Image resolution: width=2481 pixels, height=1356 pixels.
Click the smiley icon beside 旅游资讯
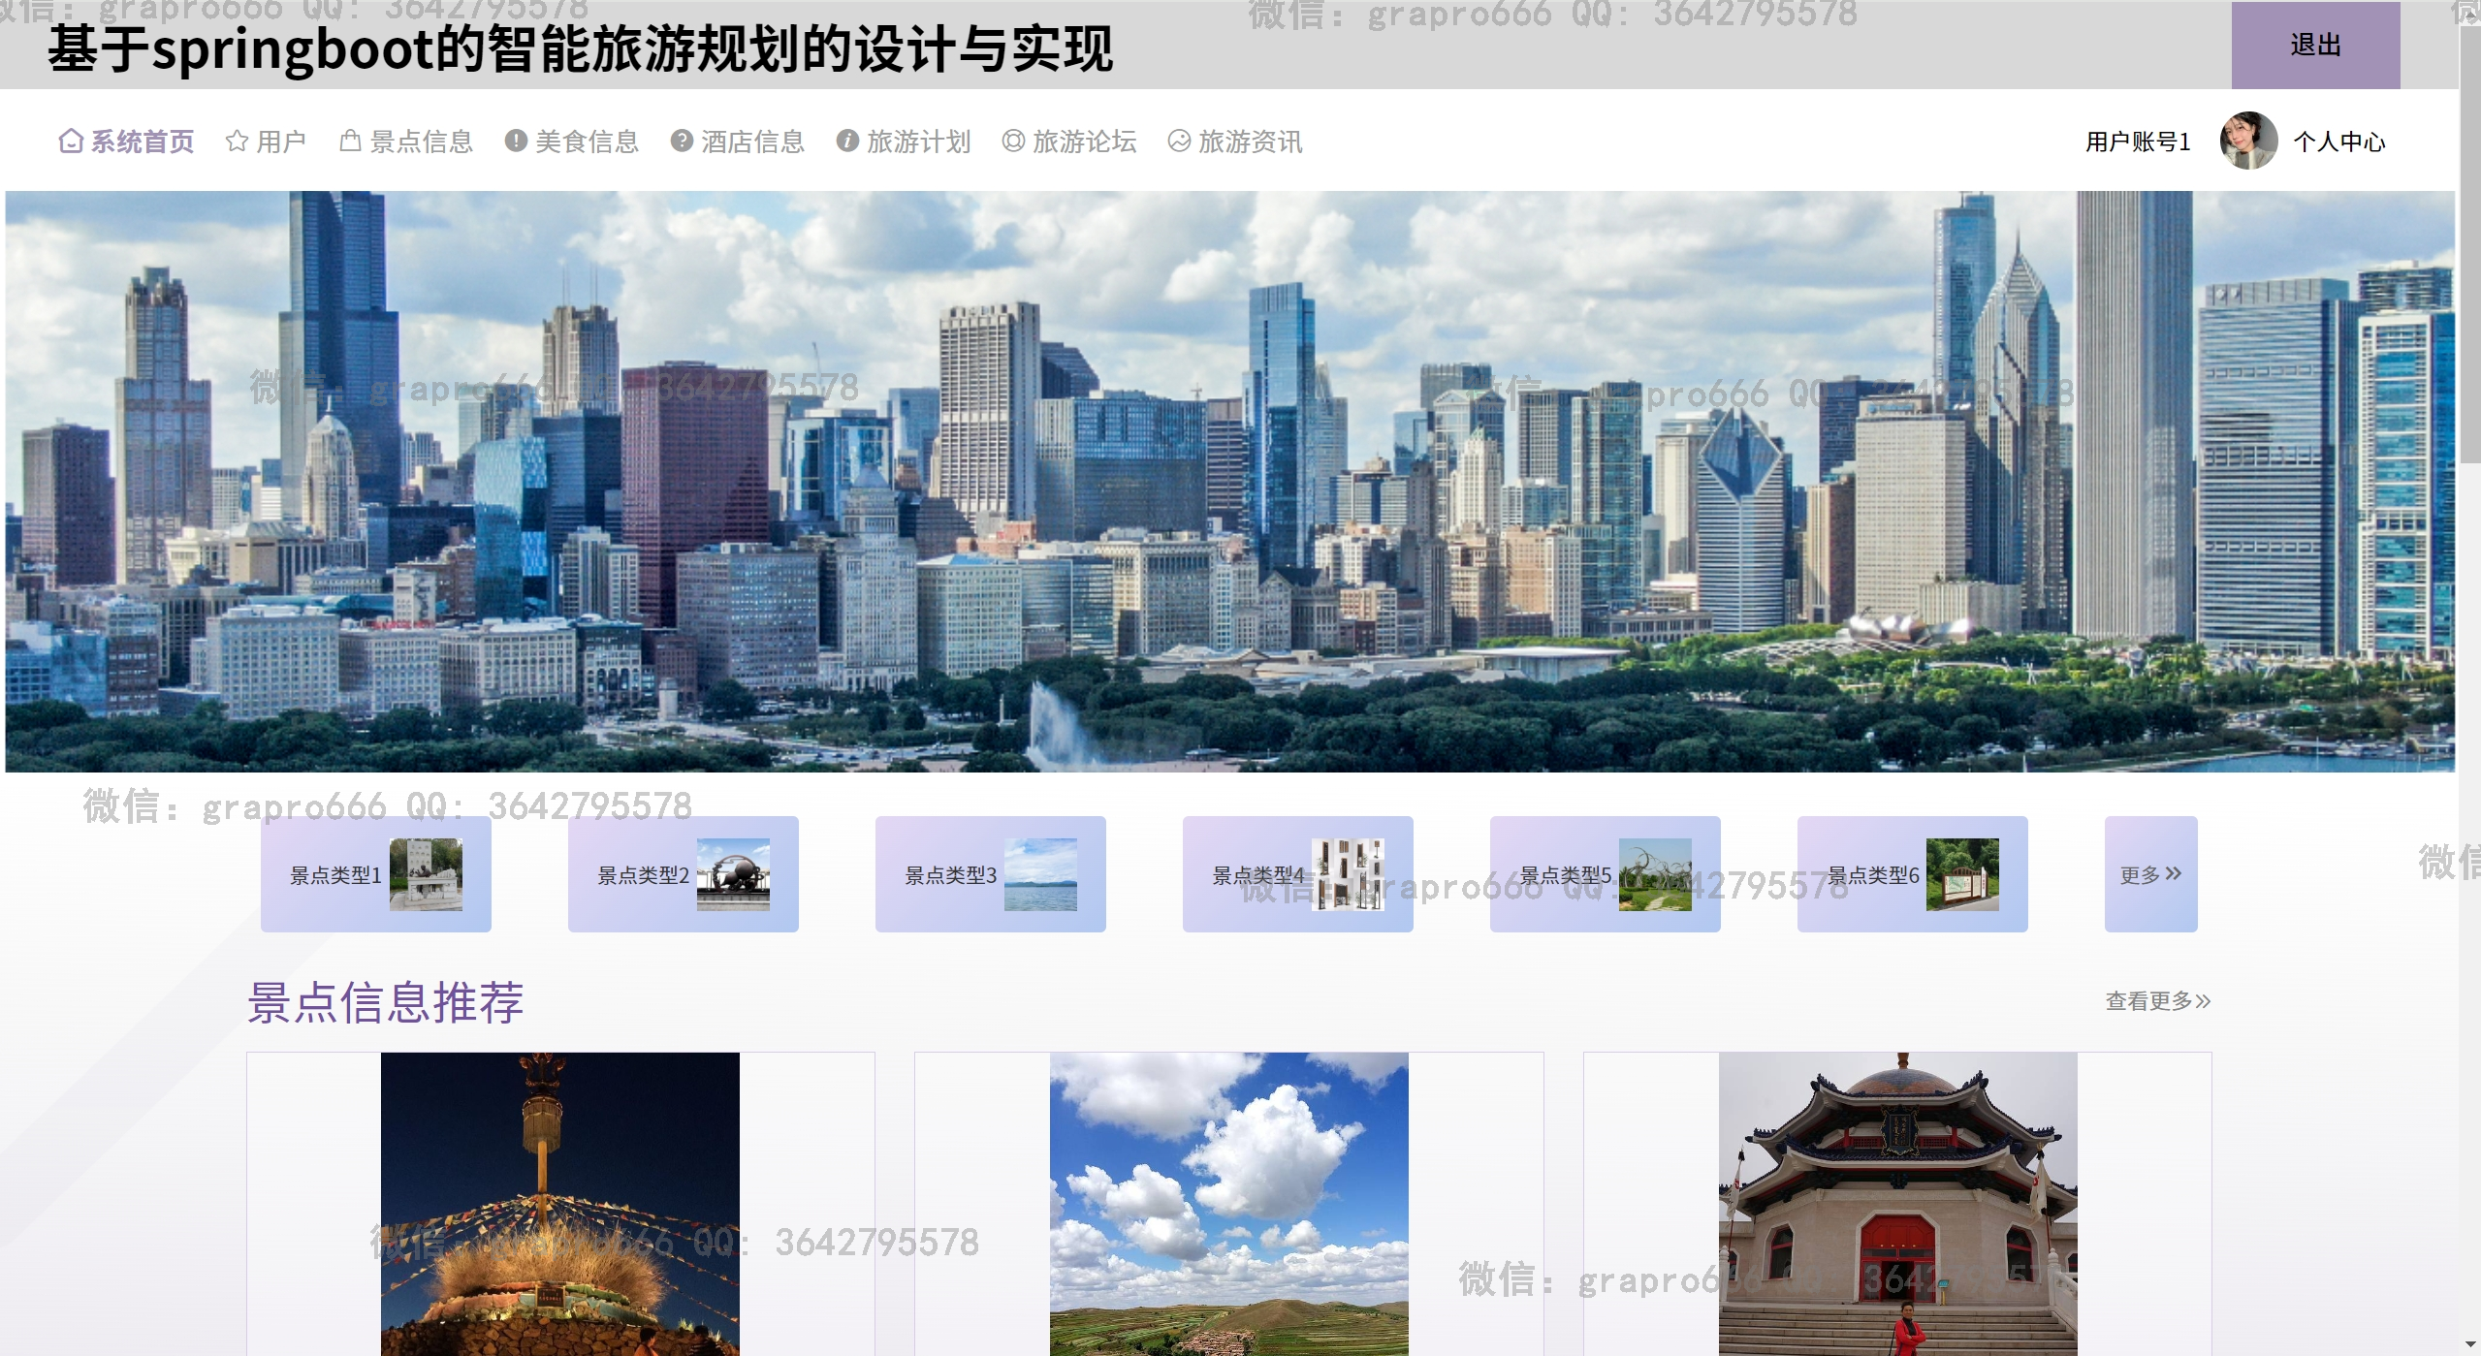[1179, 142]
